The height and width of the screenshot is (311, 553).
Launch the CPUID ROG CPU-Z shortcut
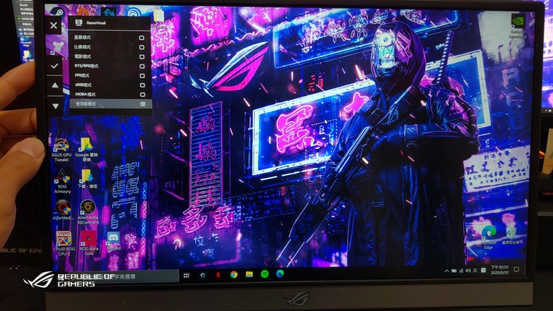[65, 243]
